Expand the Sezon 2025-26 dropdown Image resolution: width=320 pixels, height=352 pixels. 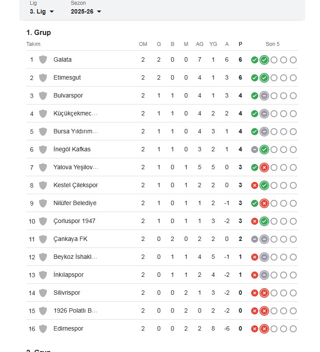(86, 11)
